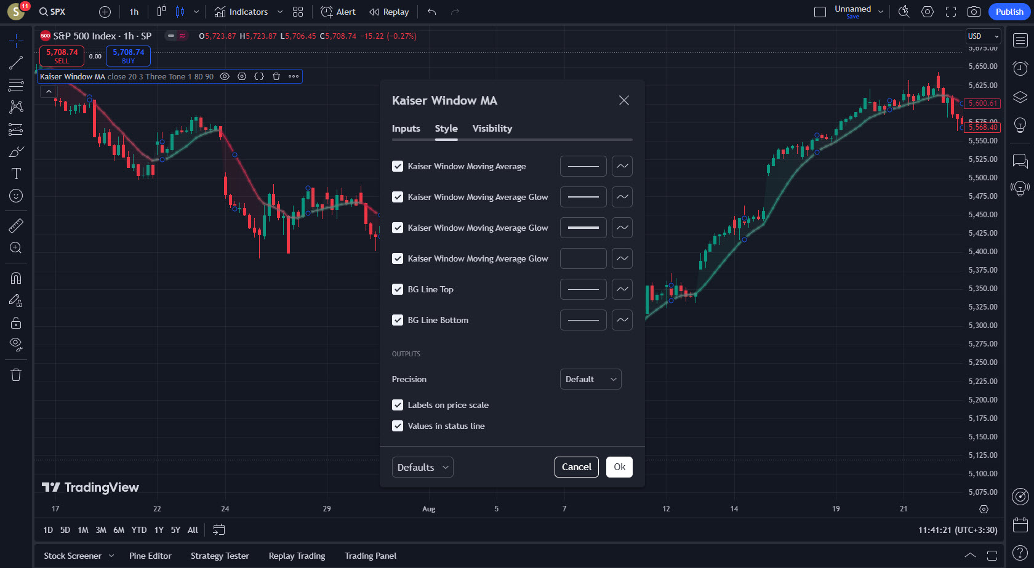1034x568 pixels.
Task: Open the USD currency dropdown
Action: [983, 36]
